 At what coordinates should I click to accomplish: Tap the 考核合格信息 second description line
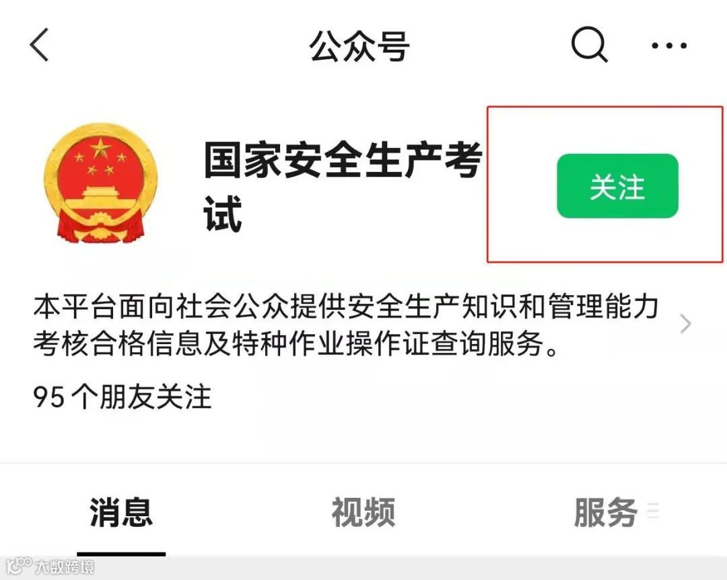pos(296,343)
